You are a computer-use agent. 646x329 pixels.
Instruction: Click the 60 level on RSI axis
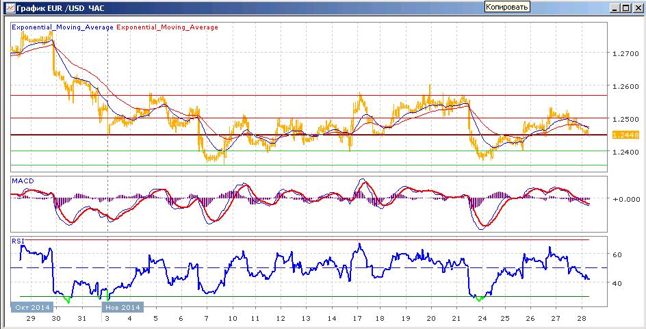coord(617,255)
